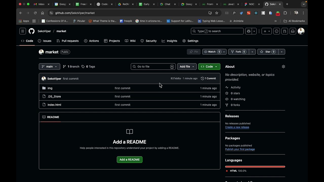Open the Security tab
This screenshot has height=182, width=324.
tap(149, 41)
